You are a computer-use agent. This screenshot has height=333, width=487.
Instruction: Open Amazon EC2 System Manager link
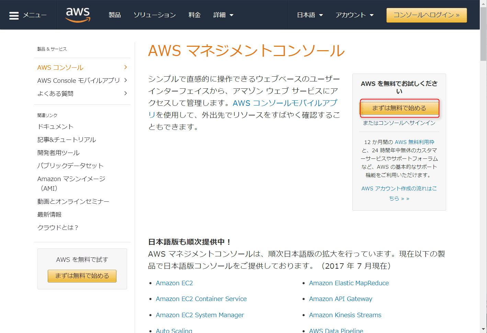click(200, 315)
